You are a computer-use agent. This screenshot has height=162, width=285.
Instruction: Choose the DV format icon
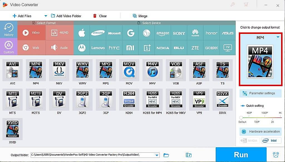(x=59, y=99)
